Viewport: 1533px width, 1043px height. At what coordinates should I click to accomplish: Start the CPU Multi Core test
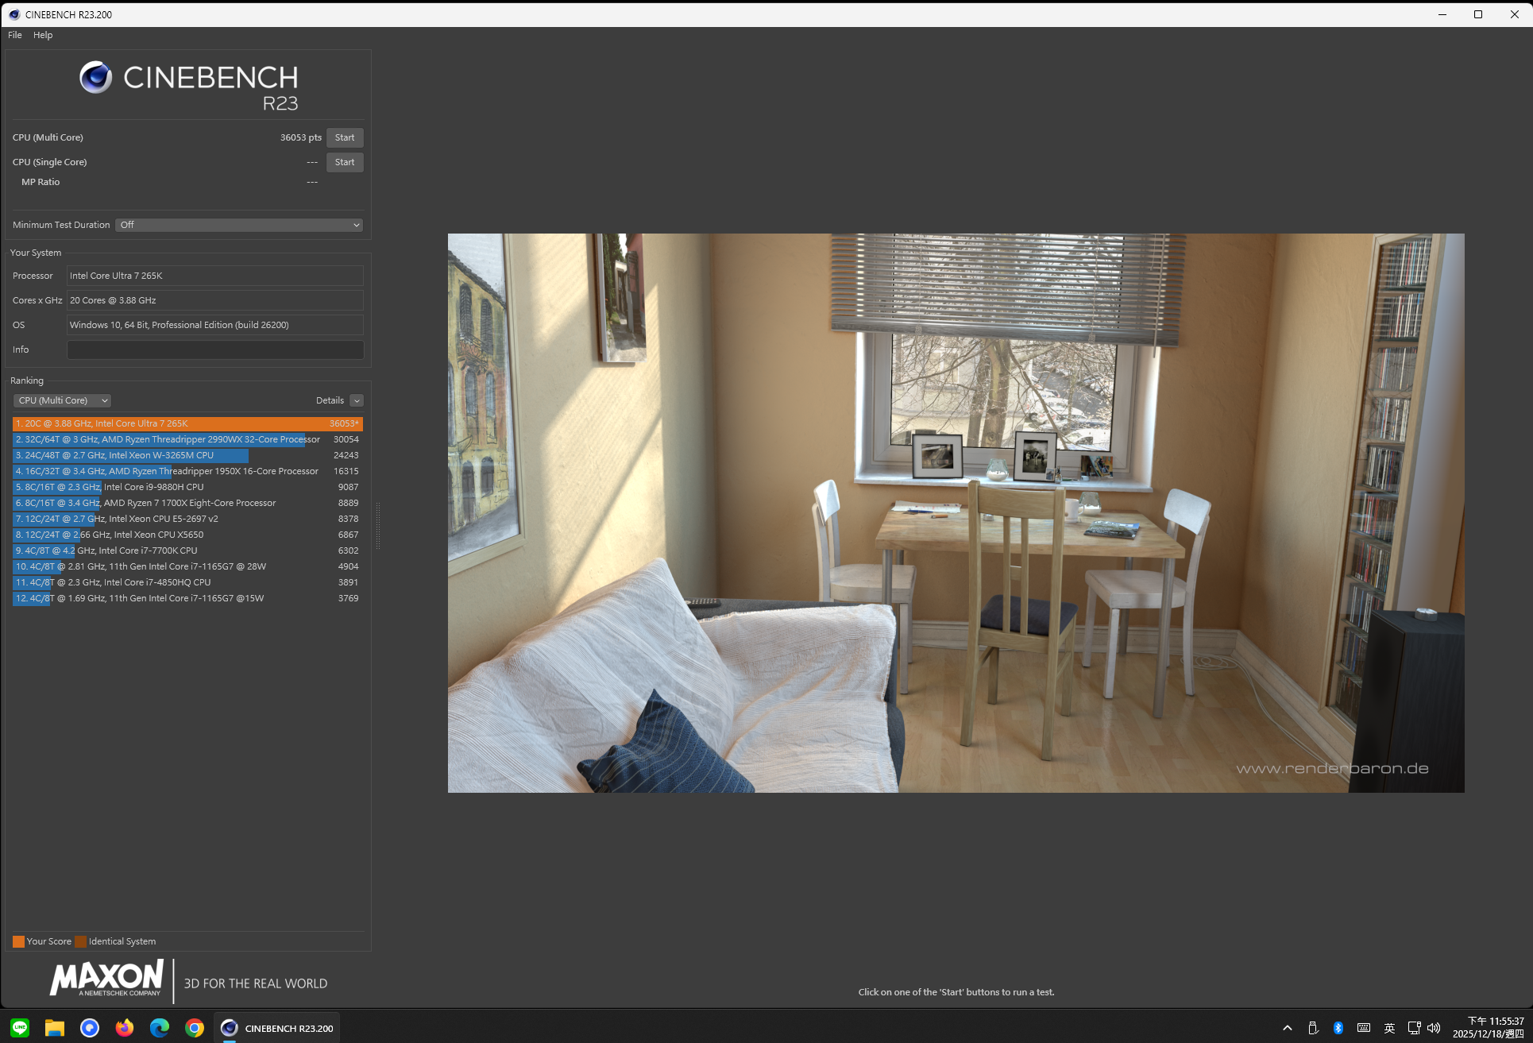click(x=345, y=137)
